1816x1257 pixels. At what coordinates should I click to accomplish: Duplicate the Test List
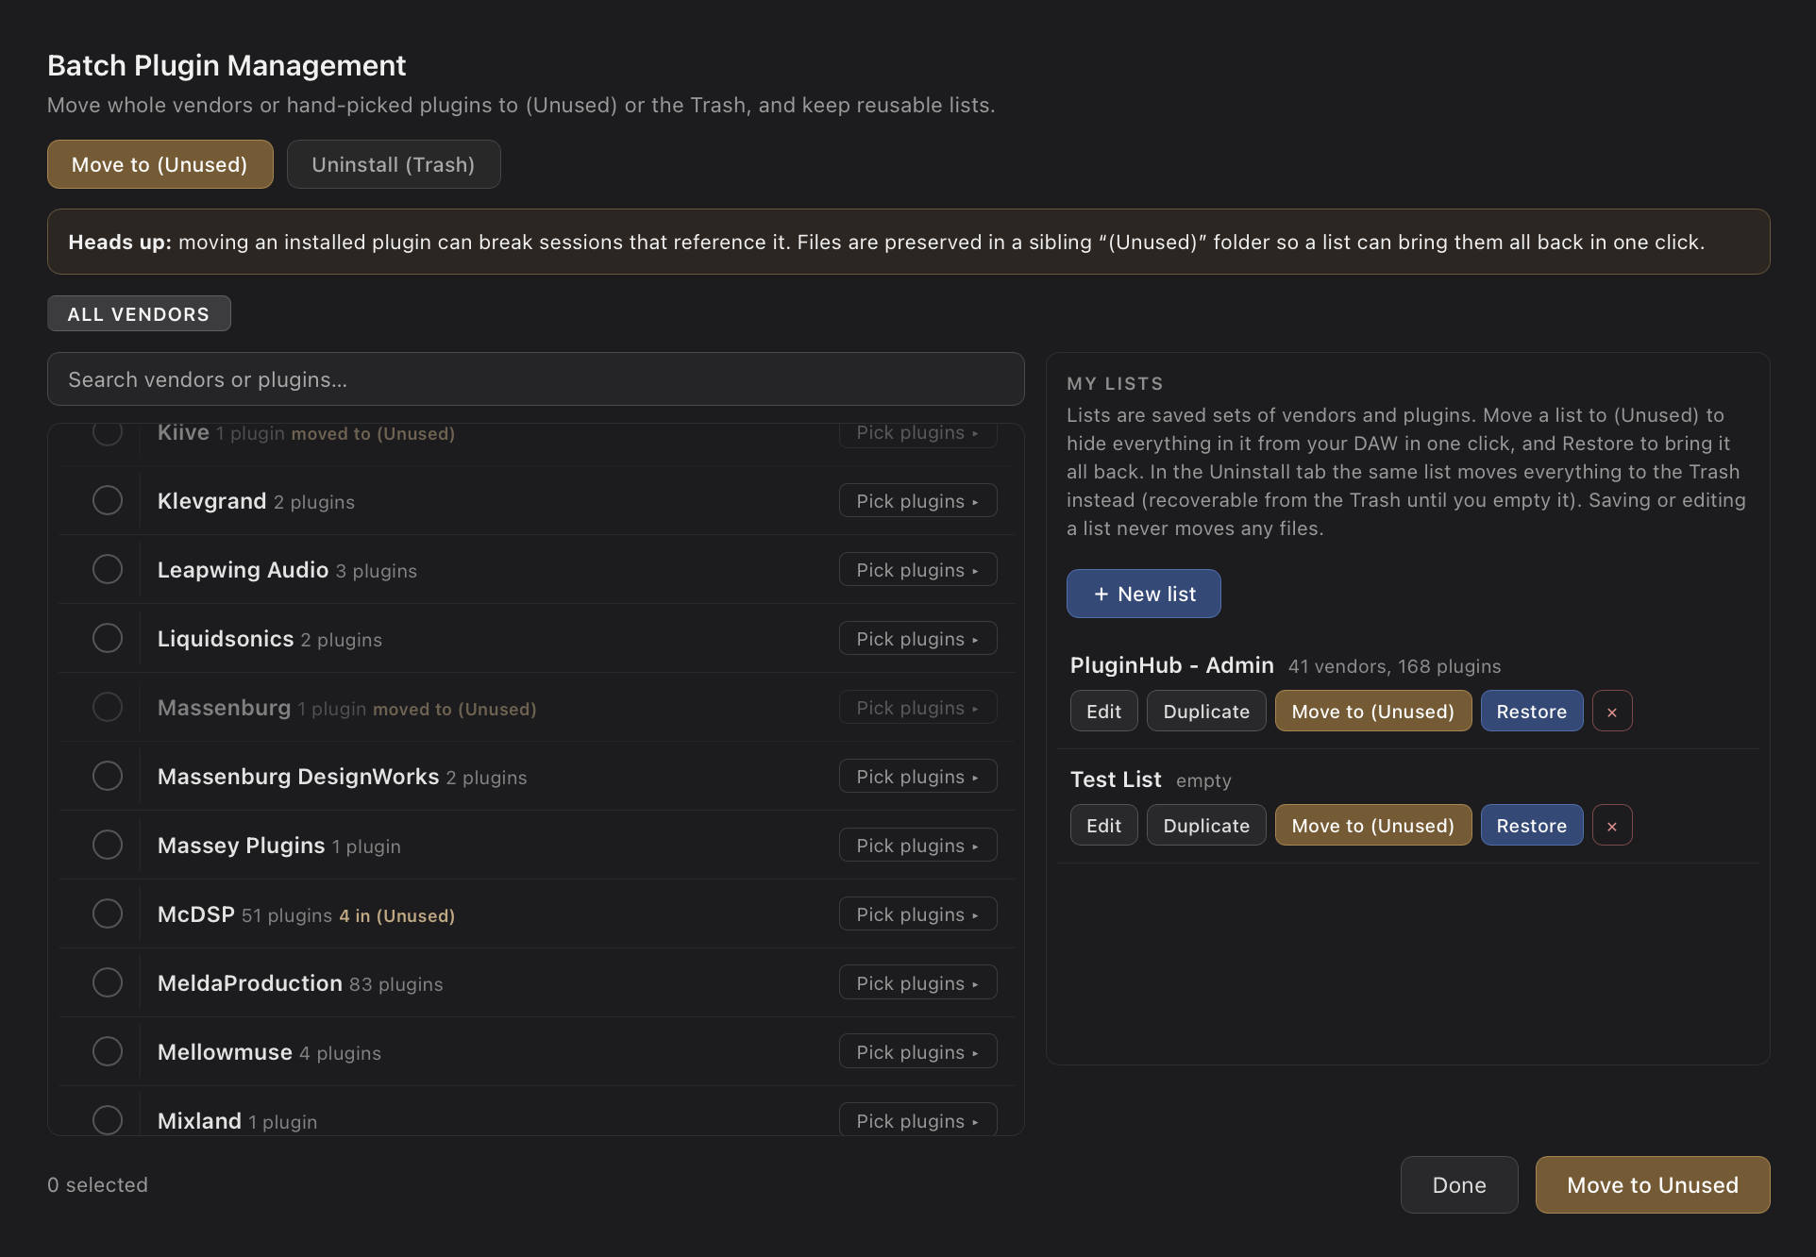(x=1206, y=826)
